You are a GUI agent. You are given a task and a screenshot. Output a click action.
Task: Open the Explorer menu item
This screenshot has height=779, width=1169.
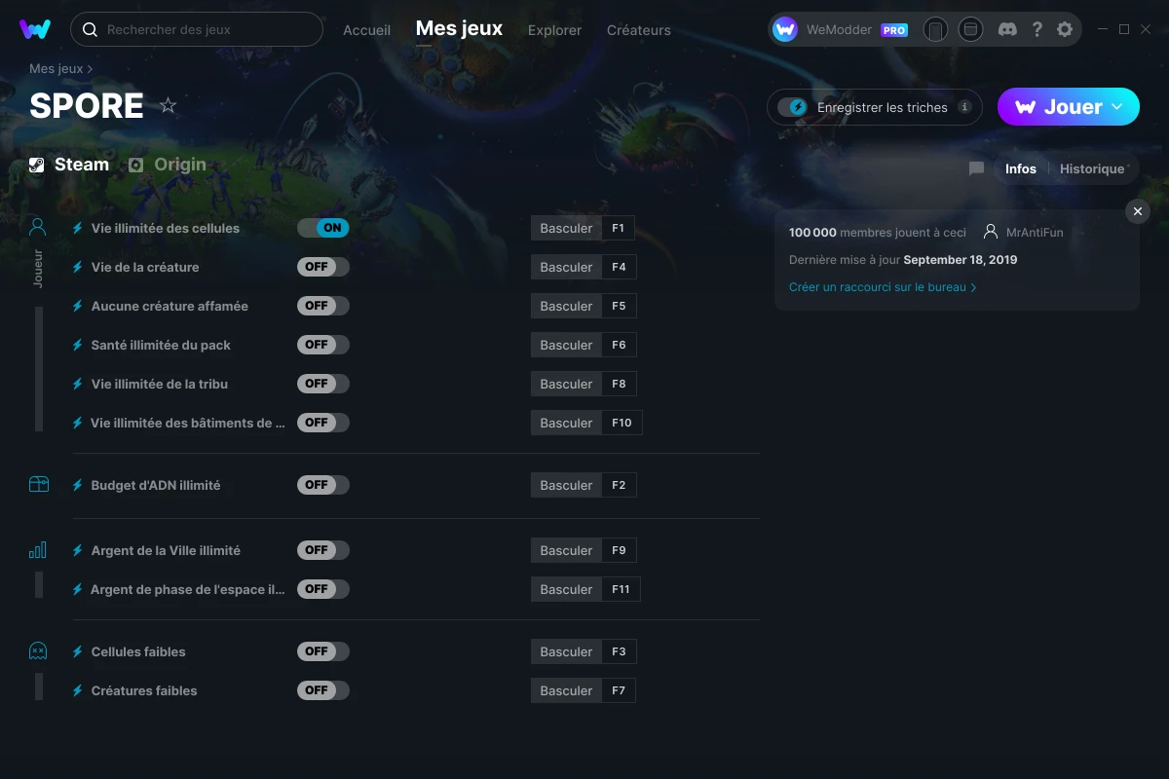554,30
